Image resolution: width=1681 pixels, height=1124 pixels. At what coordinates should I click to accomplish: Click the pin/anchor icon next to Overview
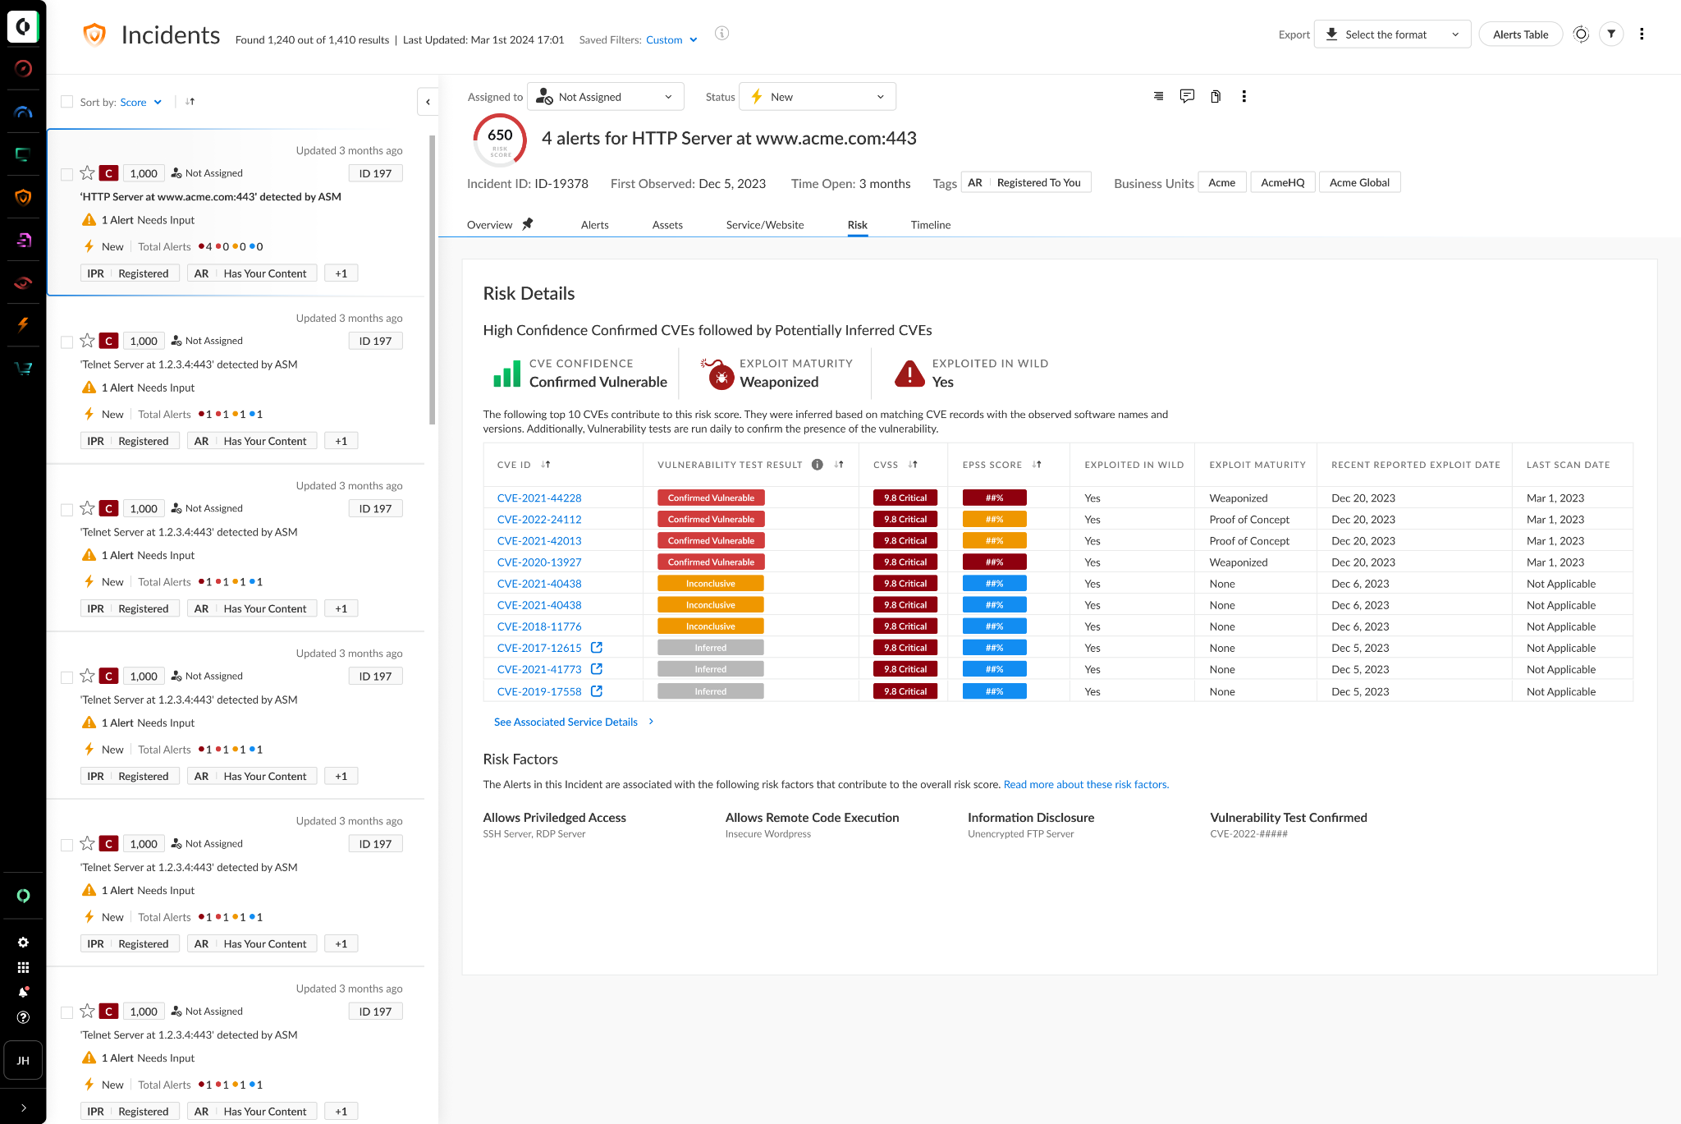tap(528, 223)
